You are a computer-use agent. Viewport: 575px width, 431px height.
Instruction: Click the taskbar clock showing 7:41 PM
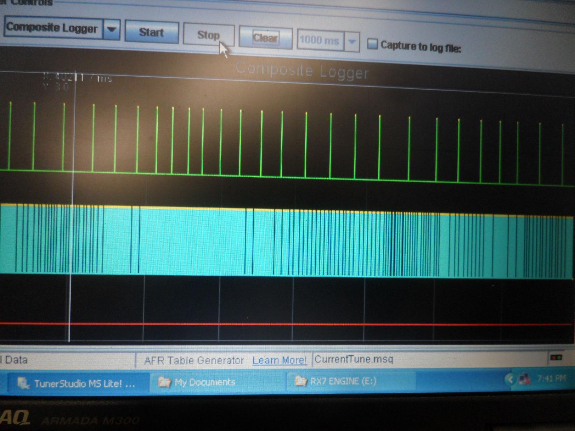coord(551,378)
